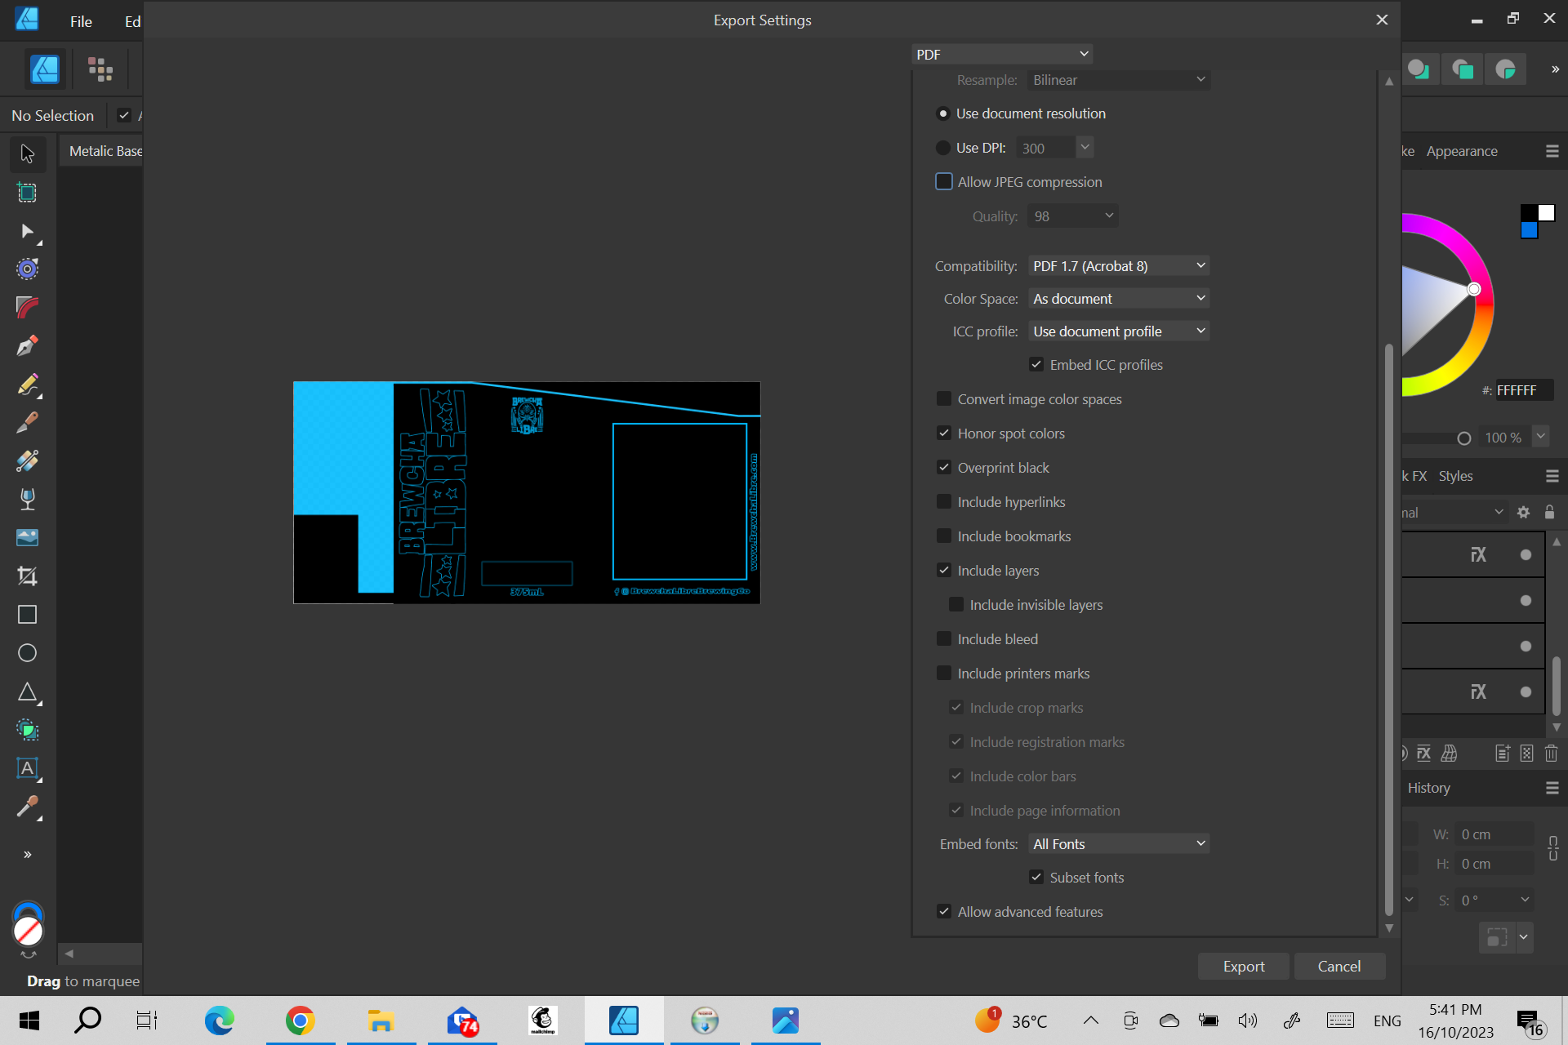Select the Color Picker eyedropper tool
1568x1045 pixels.
coord(27,807)
